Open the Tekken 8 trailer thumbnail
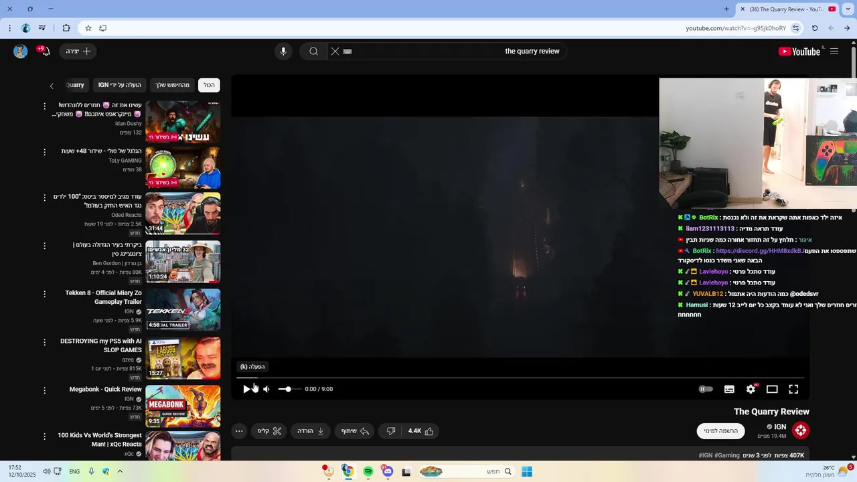The image size is (857, 482). [183, 310]
